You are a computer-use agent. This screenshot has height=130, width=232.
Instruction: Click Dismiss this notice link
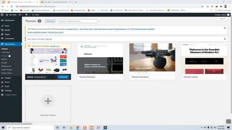click(x=55, y=32)
